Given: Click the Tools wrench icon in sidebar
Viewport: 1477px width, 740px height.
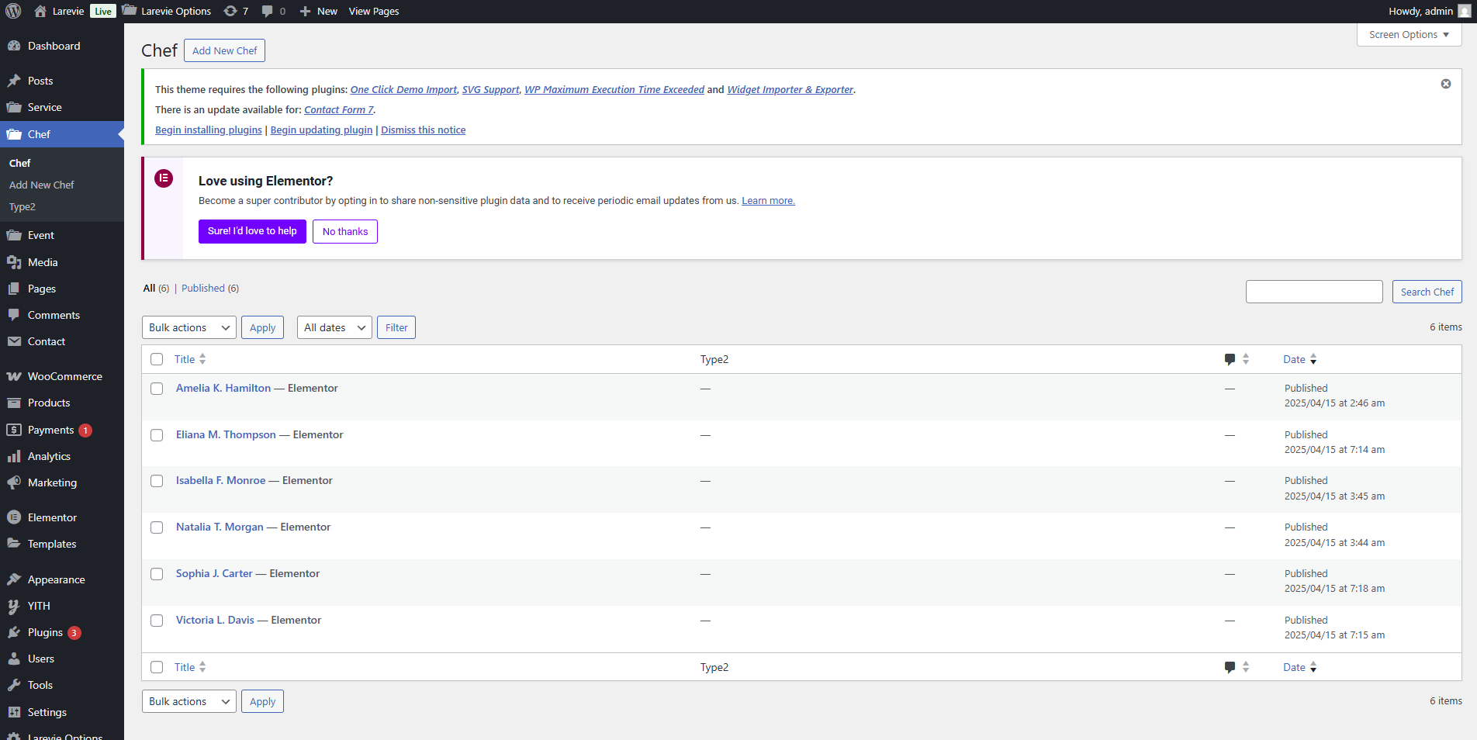Looking at the screenshot, I should click(14, 685).
